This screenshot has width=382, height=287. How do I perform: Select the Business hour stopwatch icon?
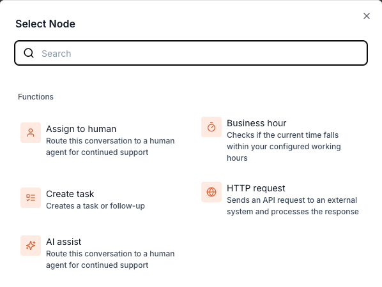[211, 127]
